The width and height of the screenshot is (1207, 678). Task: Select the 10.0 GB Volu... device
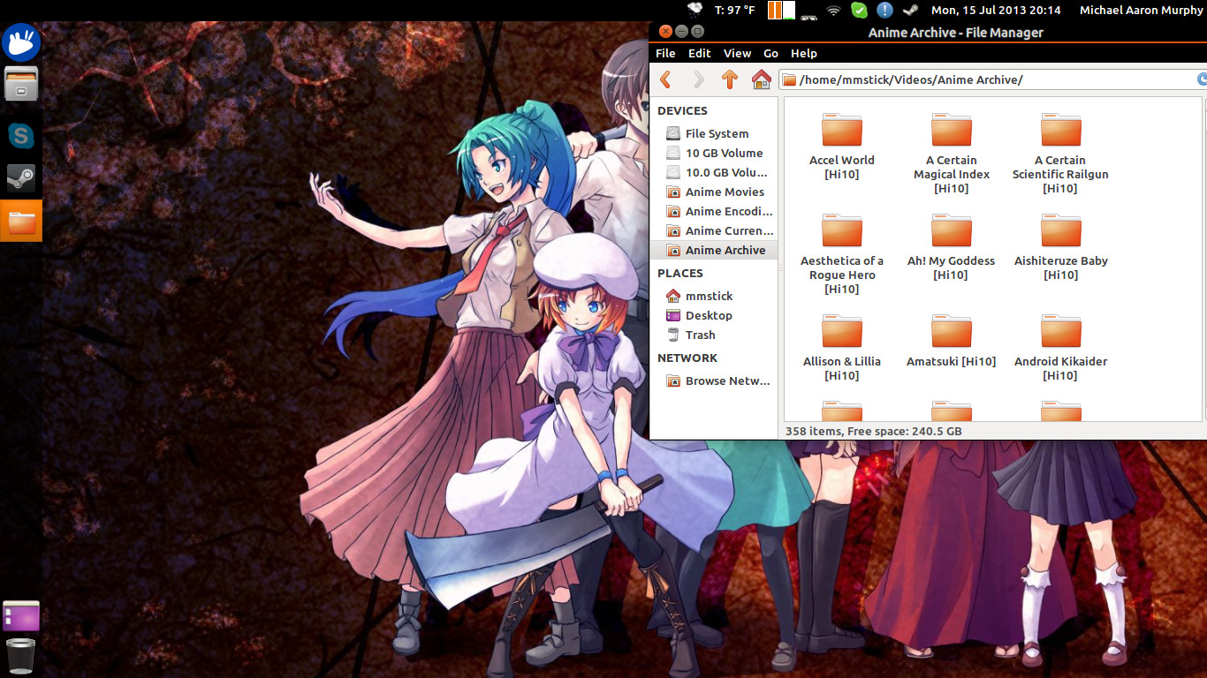click(x=714, y=172)
